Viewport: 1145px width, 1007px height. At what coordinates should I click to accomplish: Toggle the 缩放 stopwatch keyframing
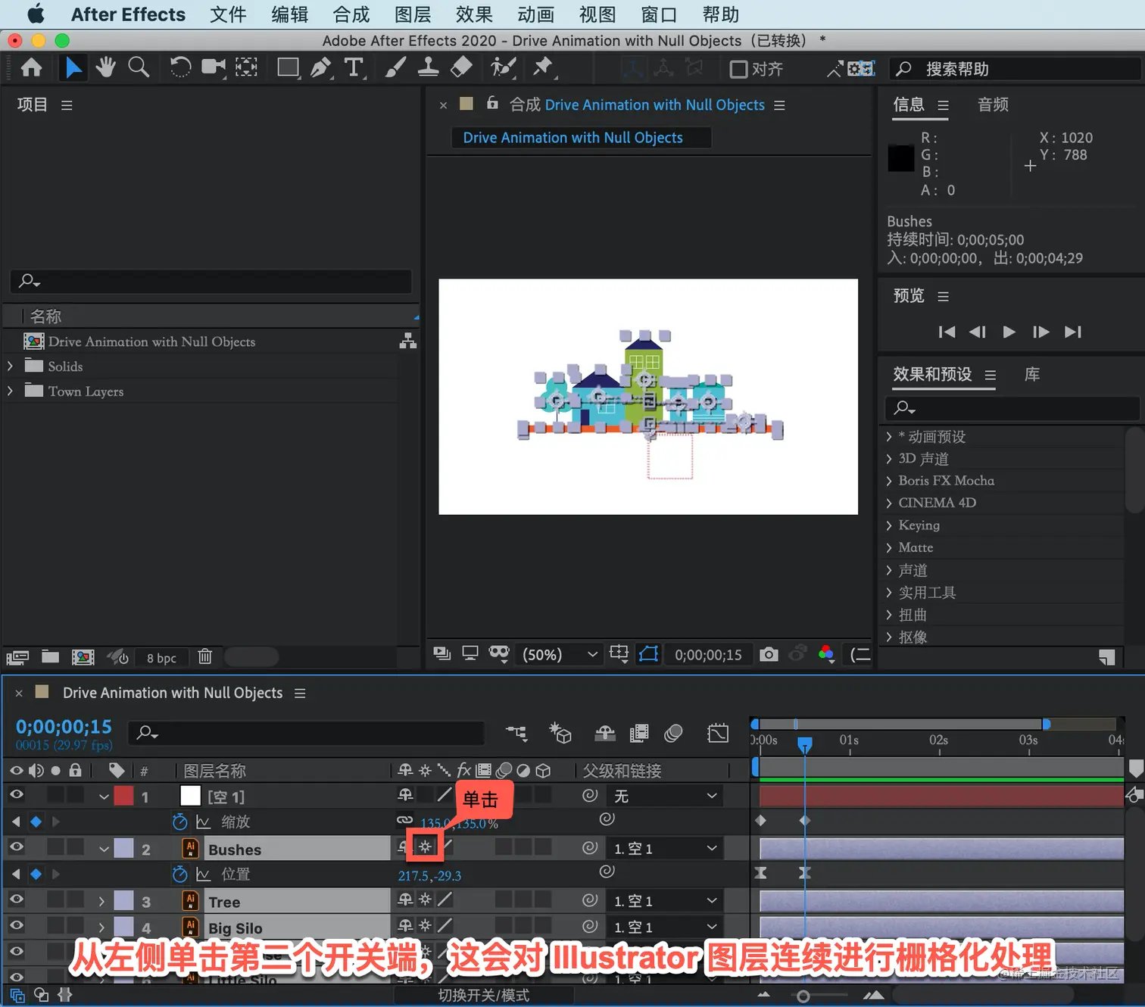[179, 821]
